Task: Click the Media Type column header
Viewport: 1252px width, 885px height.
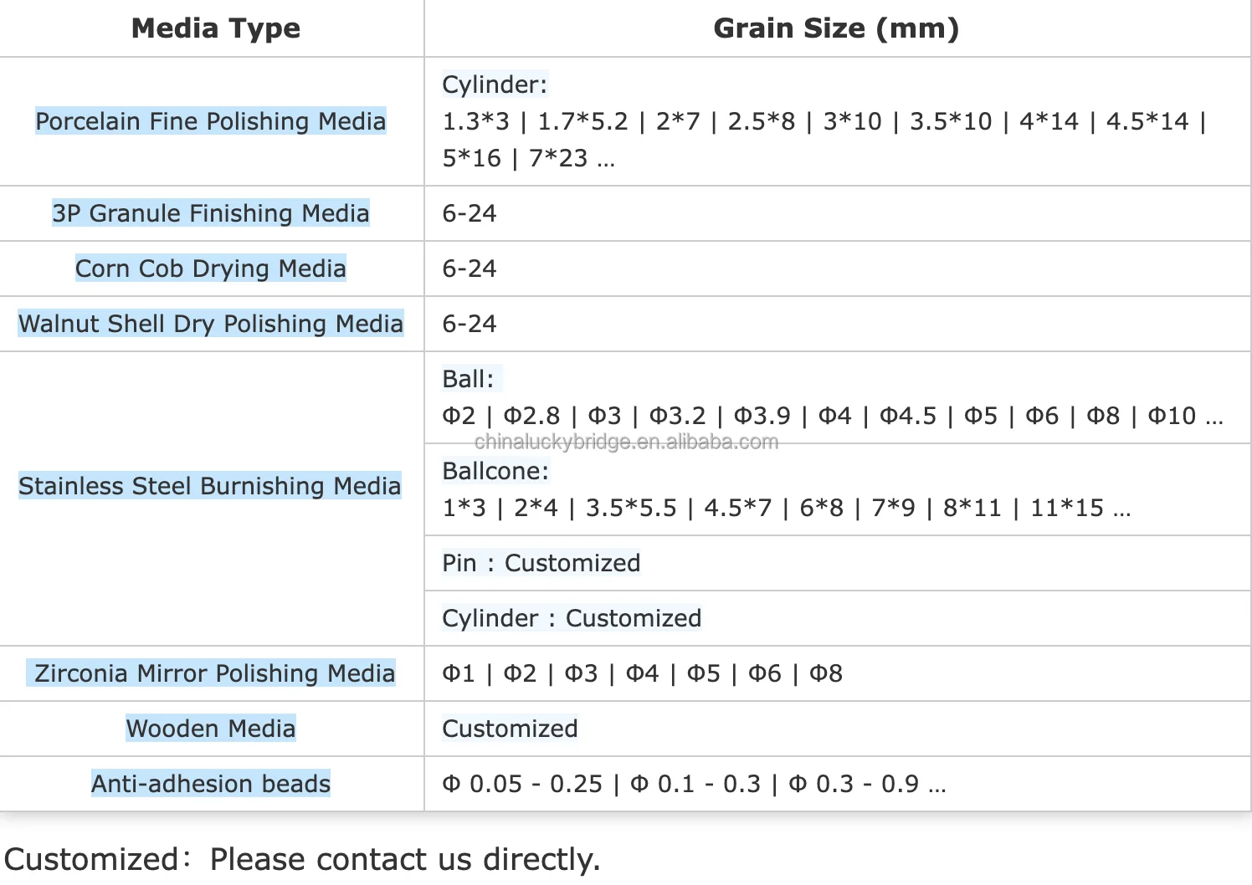Action: pos(215,28)
